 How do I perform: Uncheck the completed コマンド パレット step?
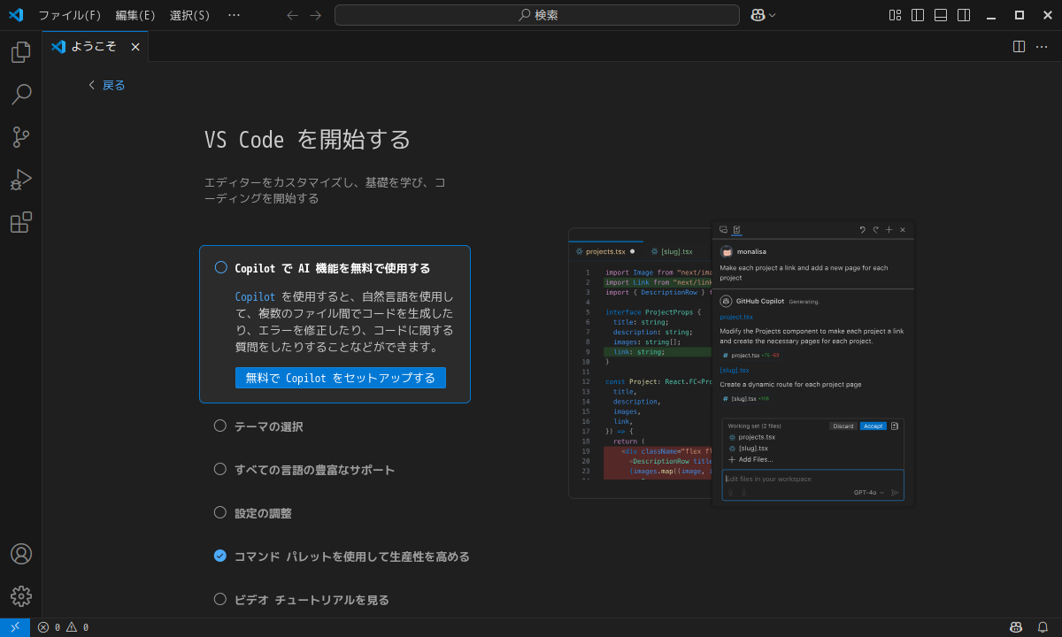[219, 556]
